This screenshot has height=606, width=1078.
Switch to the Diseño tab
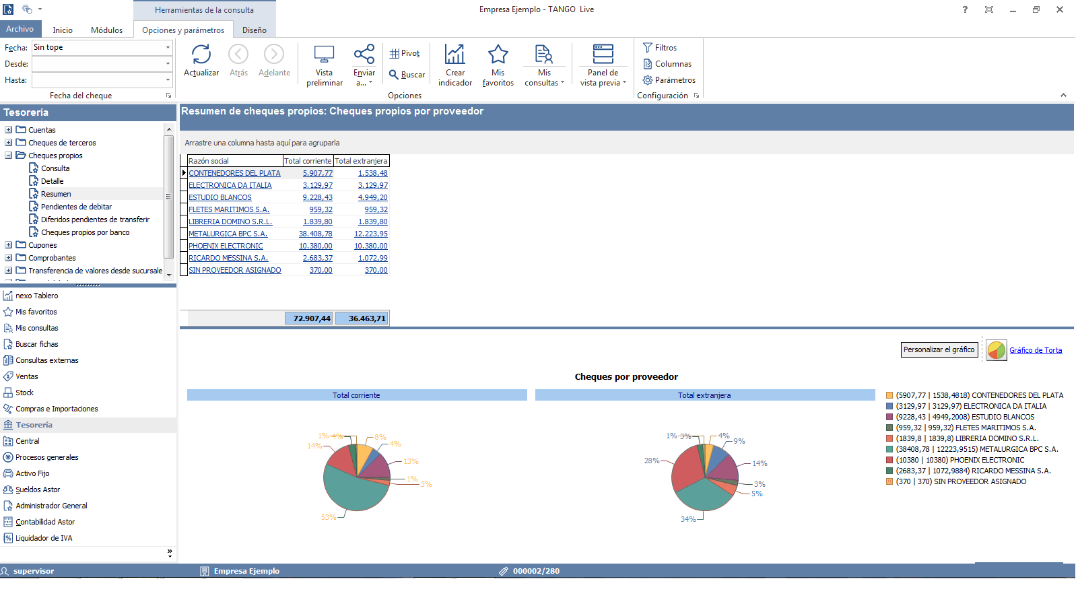click(255, 30)
